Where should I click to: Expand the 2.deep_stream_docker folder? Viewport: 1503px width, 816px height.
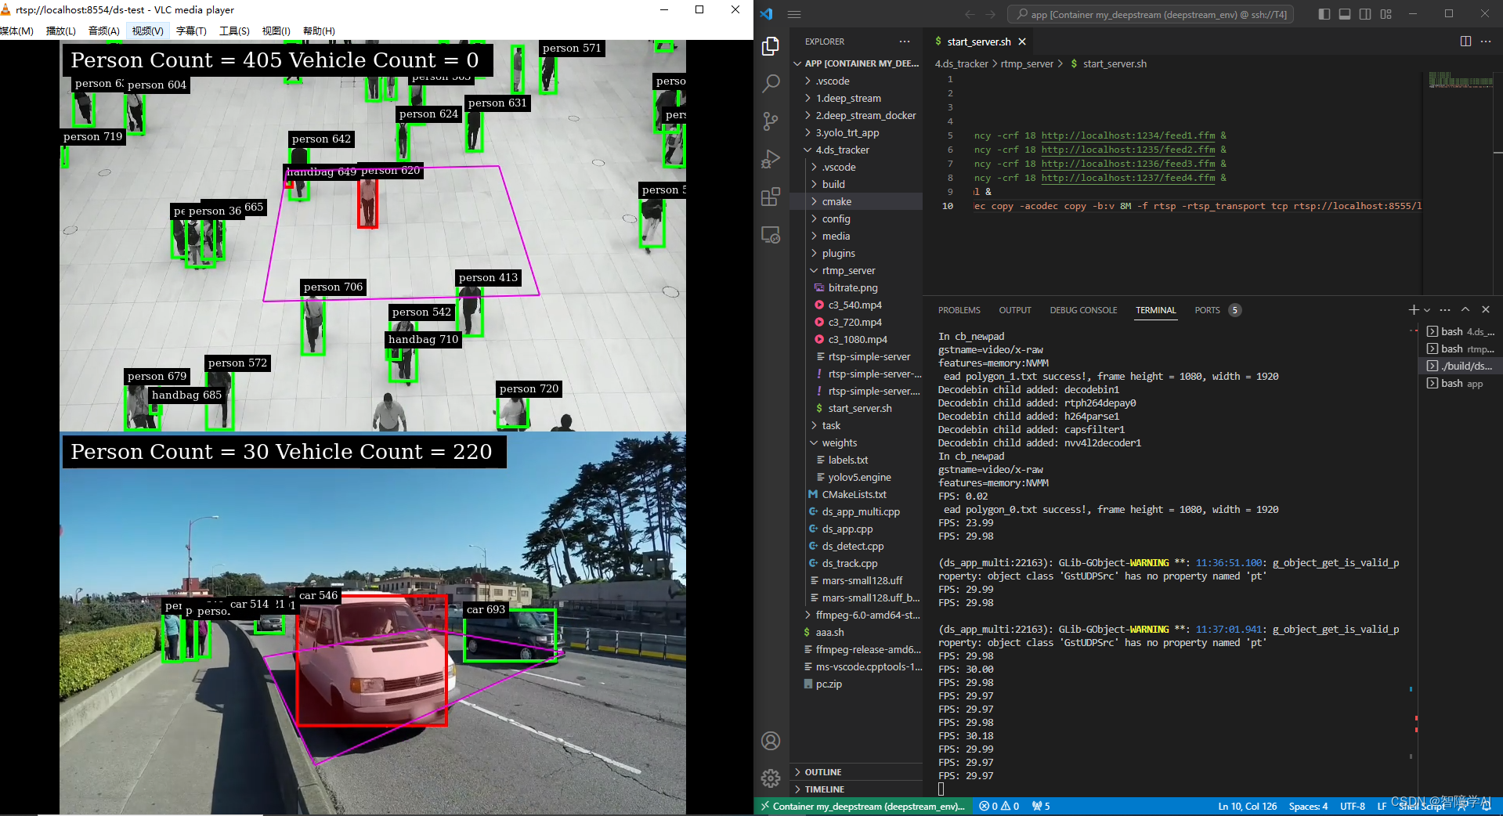pos(856,116)
